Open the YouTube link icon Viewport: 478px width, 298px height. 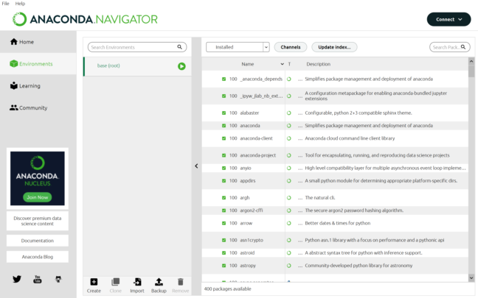pyautogui.click(x=38, y=280)
